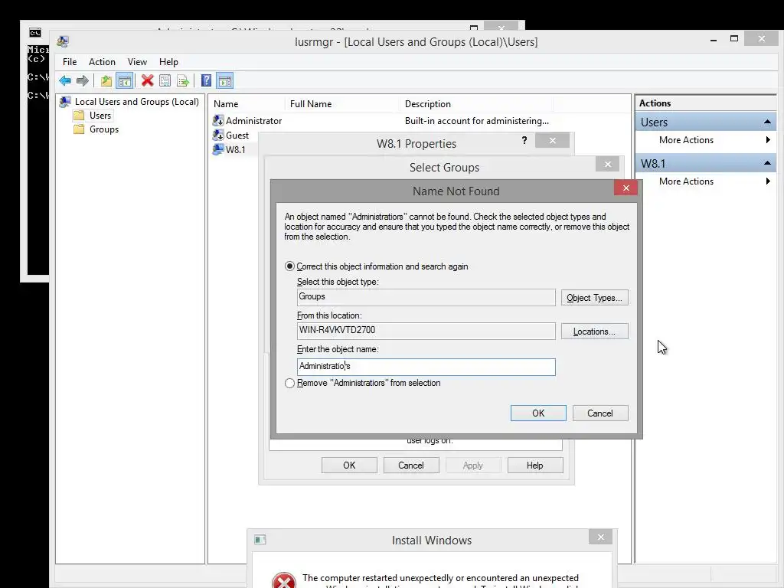Click the red Delete X toolbar icon
784x588 pixels.
147,80
